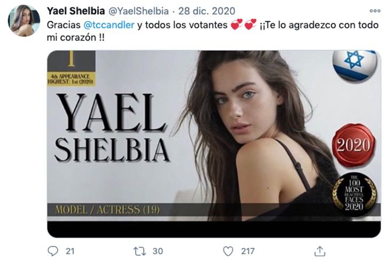Viewport: 389px width, 262px height.
Task: Like the tweet with the heart icon
Action: pos(228,251)
